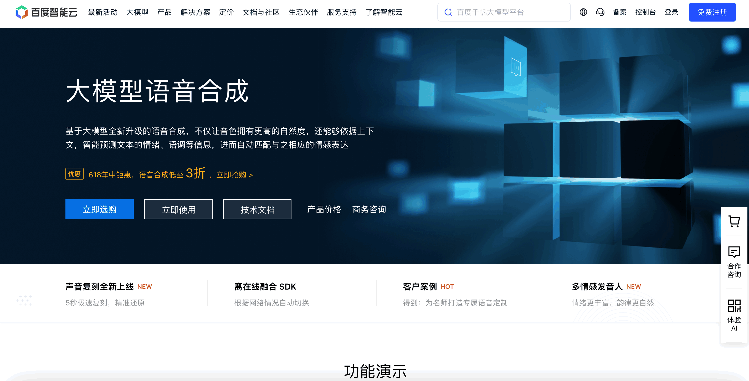Viewport: 749px width, 381px height.
Task: Open the customer service headset icon
Action: coord(600,12)
